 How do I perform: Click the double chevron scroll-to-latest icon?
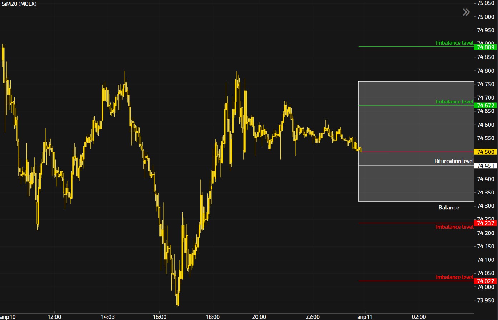click(466, 12)
